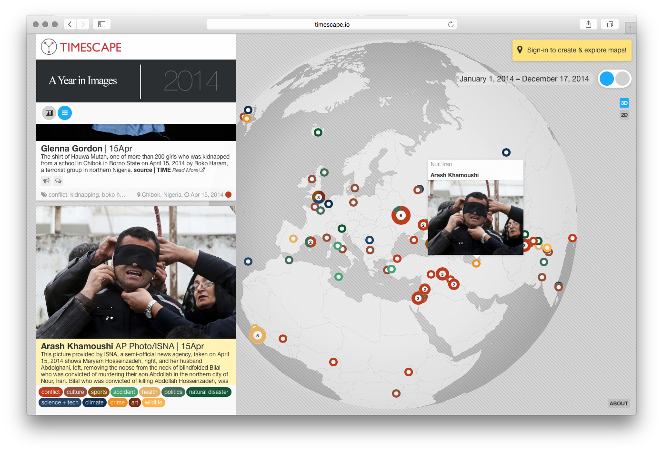663x453 pixels.
Task: Open the Arash Khamoushi photo popup
Action: [x=475, y=217]
